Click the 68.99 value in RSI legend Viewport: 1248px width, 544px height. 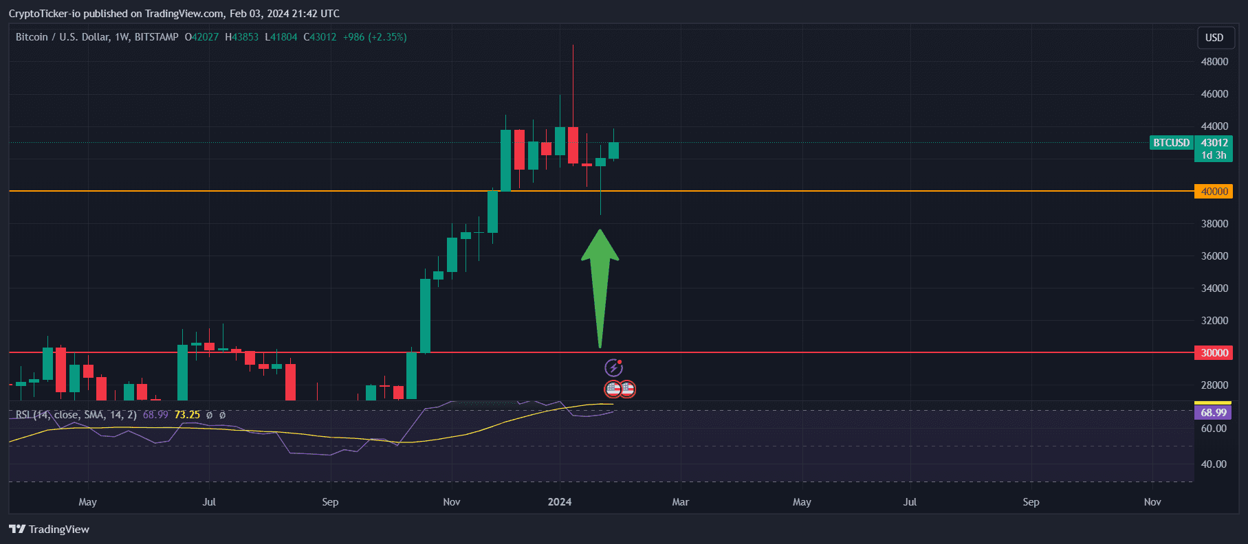click(x=155, y=415)
